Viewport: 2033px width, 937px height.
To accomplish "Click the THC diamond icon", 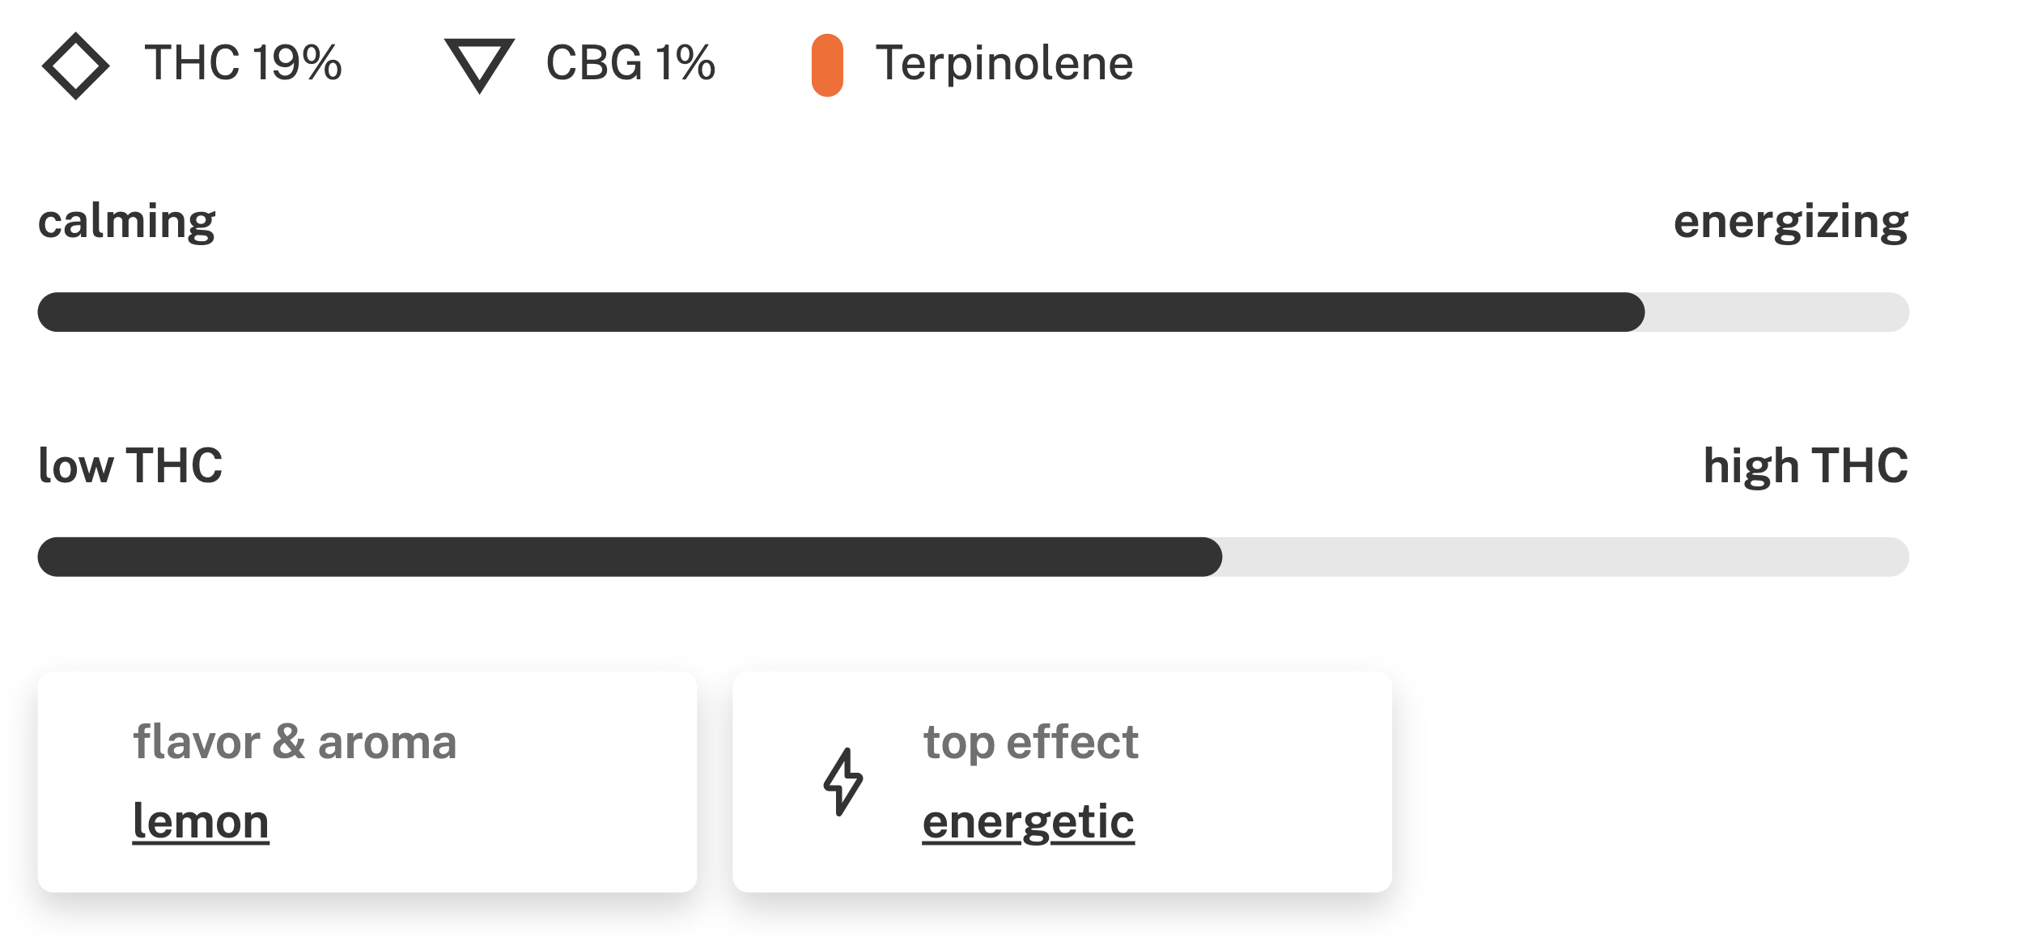I will 75,66.
